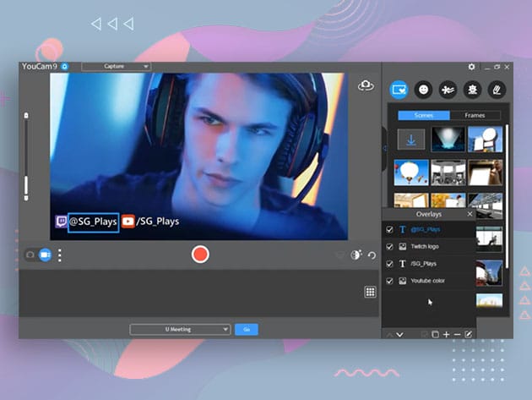Open the distortion effects panel
Viewport: 532px width, 400px height.
click(473, 89)
